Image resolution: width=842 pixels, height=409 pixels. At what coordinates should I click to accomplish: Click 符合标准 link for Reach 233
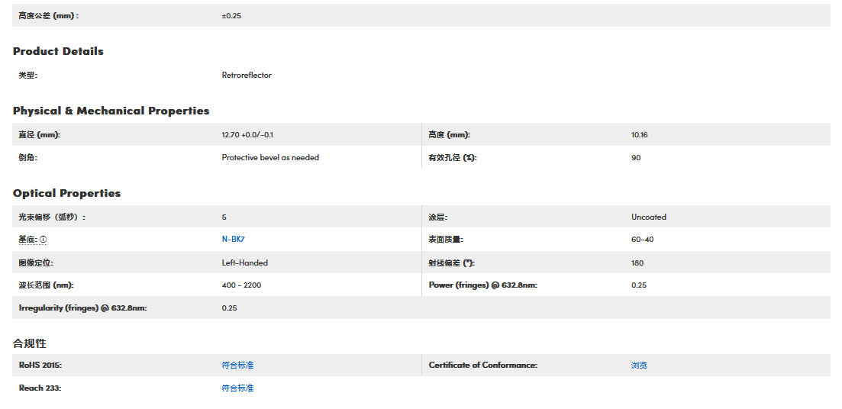point(237,388)
